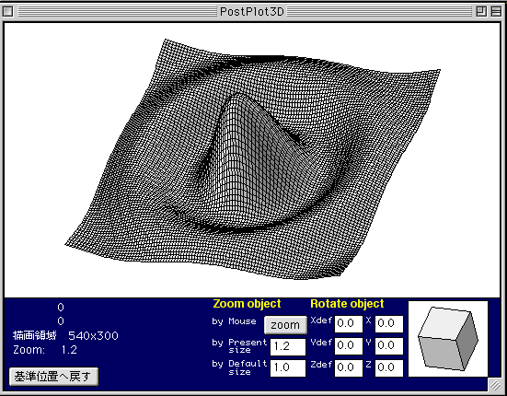Click the window collapse (windowshade) icon
Image resolution: width=507 pixels, height=396 pixels.
pyautogui.click(x=496, y=12)
